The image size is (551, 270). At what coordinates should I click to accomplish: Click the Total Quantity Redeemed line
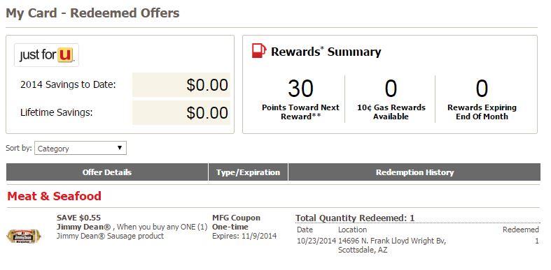(355, 218)
